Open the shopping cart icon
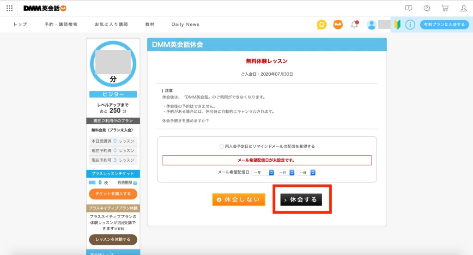 coord(445,8)
